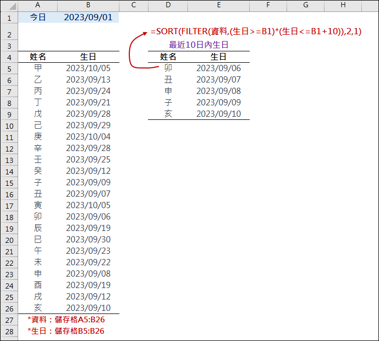The width and height of the screenshot is (379, 341).
Task: Click birthday 2023/10/04 for 庚
Action: (x=88, y=137)
